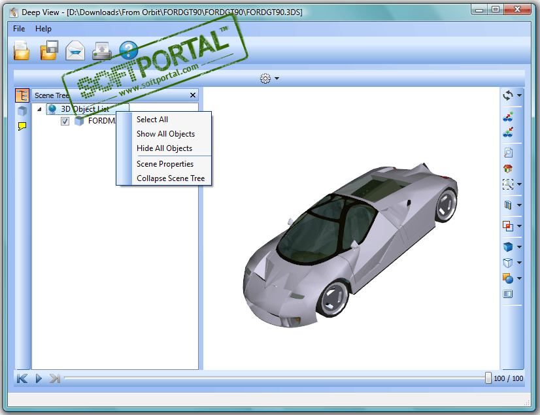540x415 pixels.
Task: Click the Scene Tree panel title
Action: (52, 95)
